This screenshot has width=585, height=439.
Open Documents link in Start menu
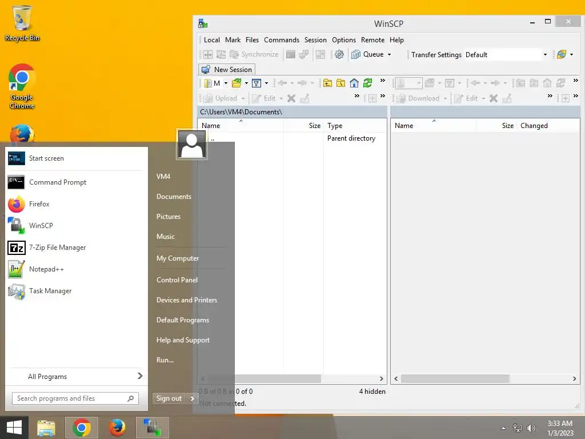click(x=174, y=197)
